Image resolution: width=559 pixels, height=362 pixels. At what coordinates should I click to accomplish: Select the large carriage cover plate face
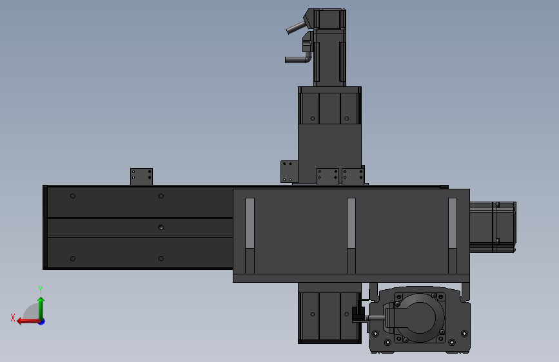coord(351,232)
